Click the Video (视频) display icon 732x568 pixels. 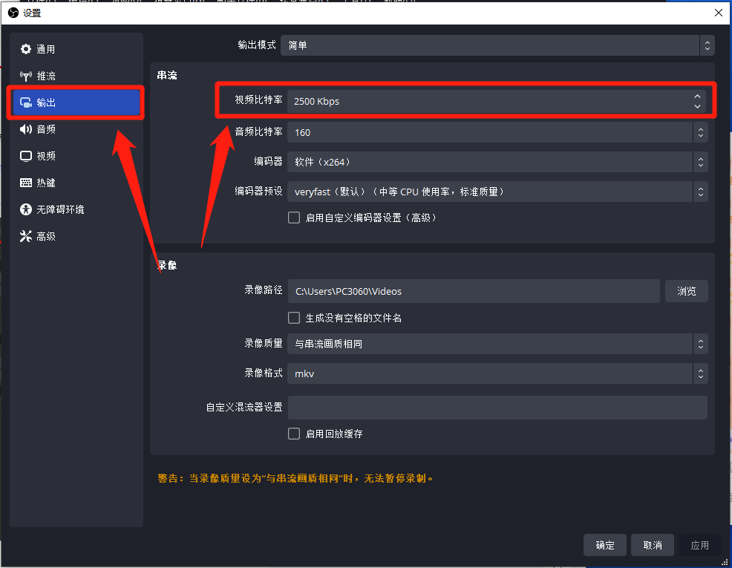pos(26,156)
